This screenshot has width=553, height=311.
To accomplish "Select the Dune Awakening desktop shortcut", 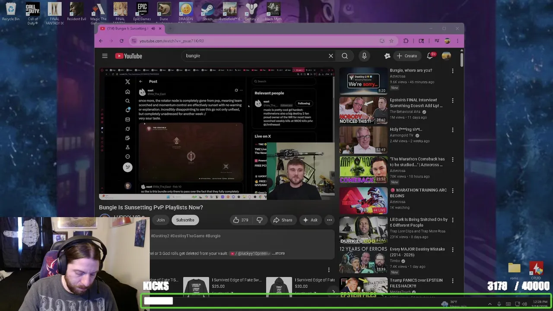I will pos(164,13).
